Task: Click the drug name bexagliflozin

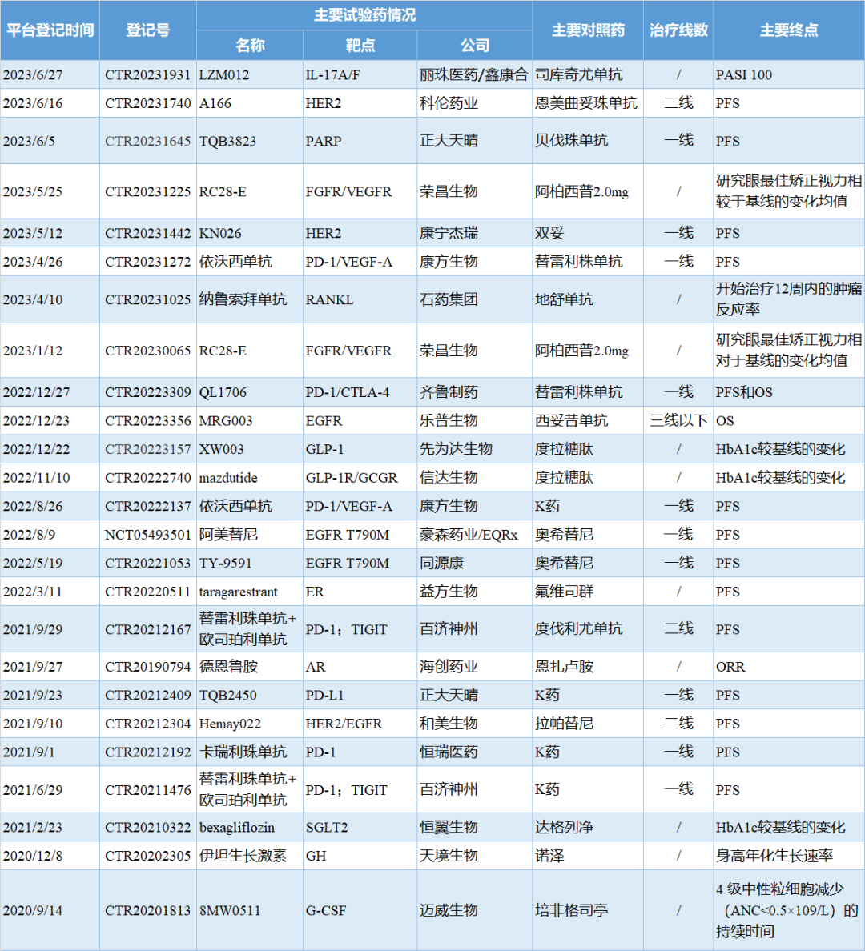Action: 237,828
